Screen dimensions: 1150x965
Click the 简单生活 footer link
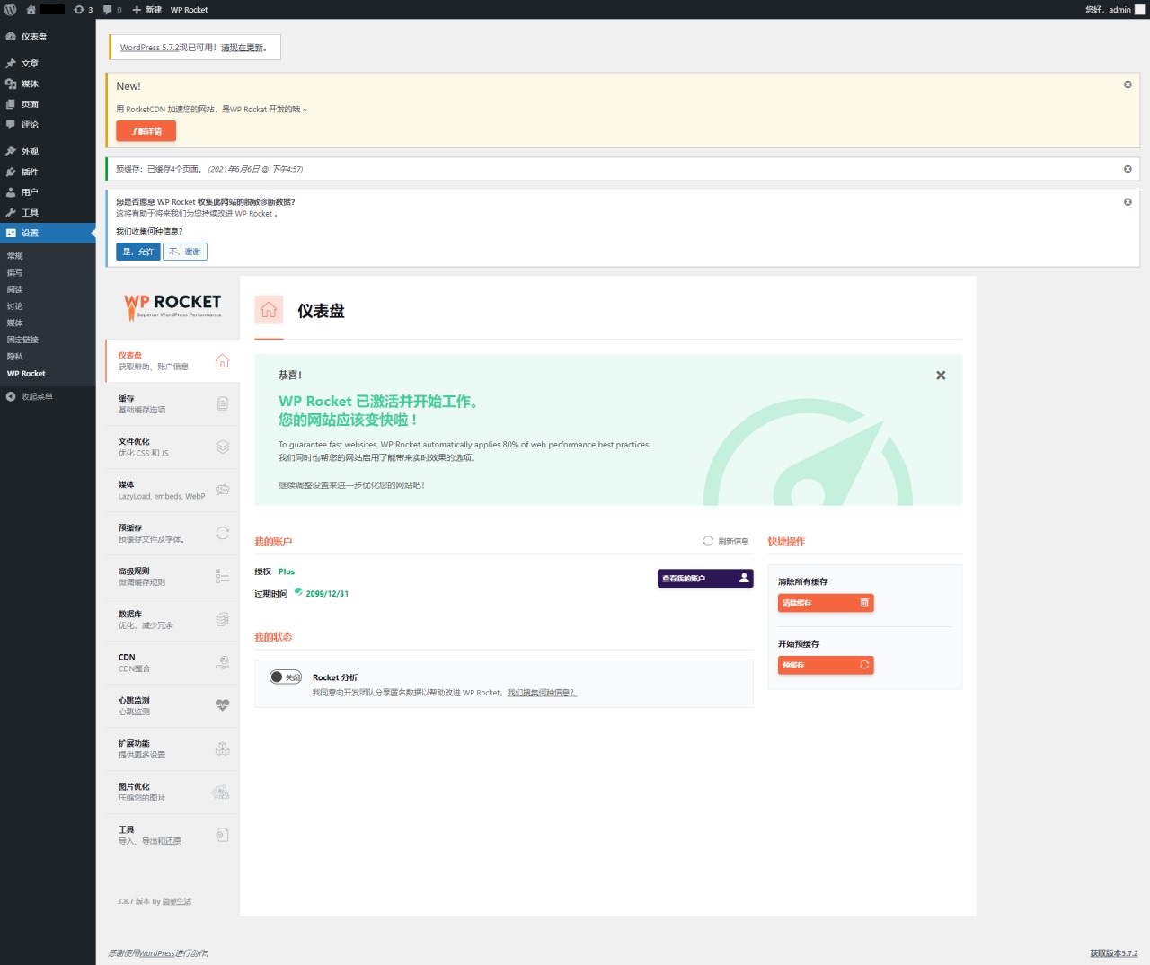pos(177,901)
